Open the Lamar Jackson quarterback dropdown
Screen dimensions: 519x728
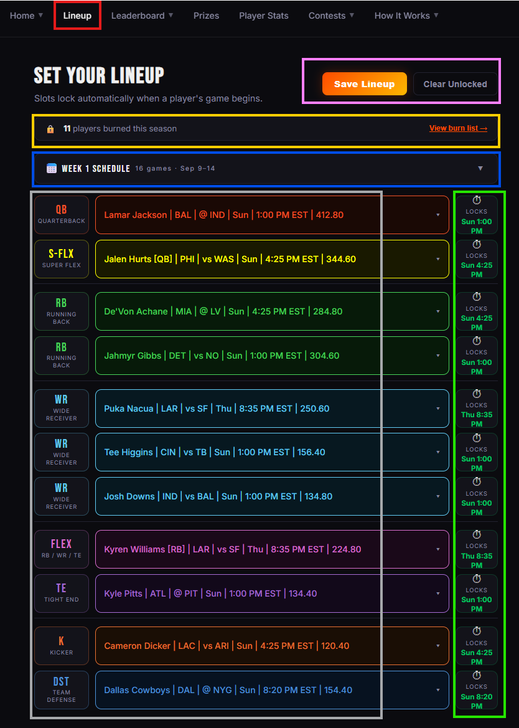point(272,215)
